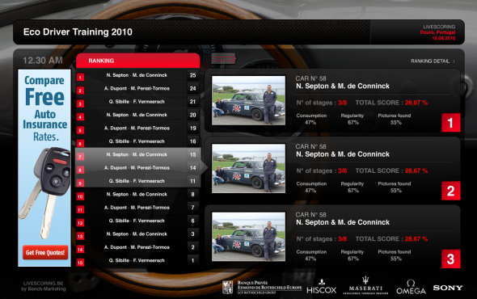Click the score 16 box in ranking list

(x=193, y=141)
